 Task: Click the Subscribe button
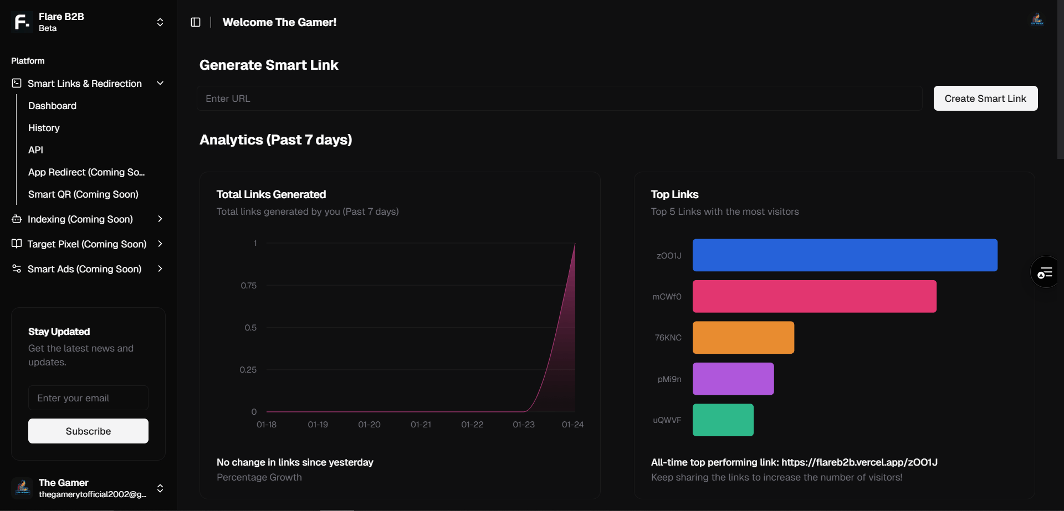click(88, 431)
